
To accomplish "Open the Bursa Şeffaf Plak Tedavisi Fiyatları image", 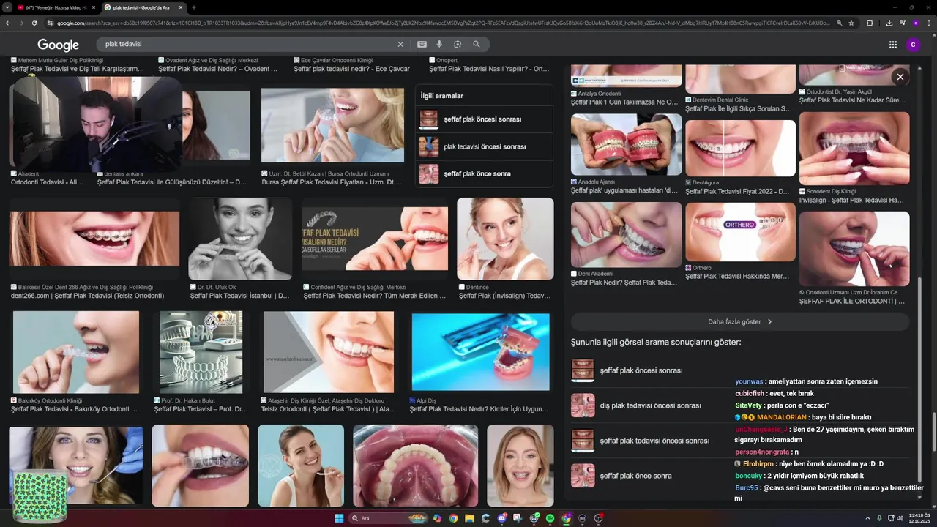I will pyautogui.click(x=332, y=125).
